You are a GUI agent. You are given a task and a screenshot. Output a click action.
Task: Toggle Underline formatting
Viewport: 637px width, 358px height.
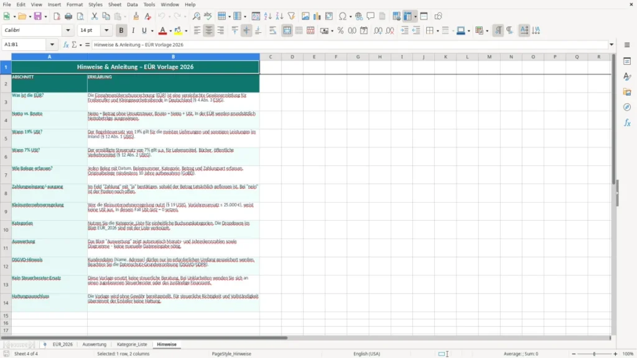click(x=144, y=30)
